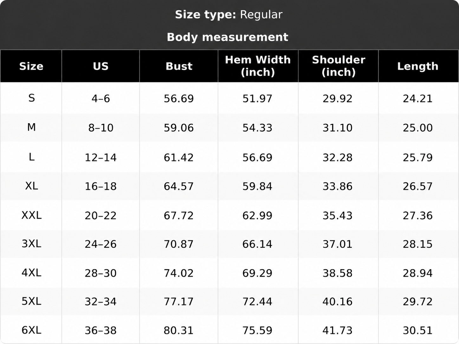The height and width of the screenshot is (344, 459).
Task: Click shoulder value 37.01
Action: click(x=337, y=244)
